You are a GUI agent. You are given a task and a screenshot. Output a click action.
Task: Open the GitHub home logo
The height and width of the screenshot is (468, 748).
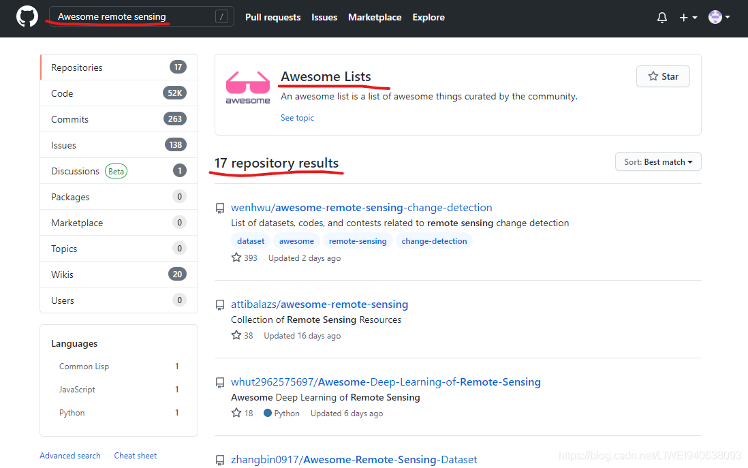tap(27, 17)
